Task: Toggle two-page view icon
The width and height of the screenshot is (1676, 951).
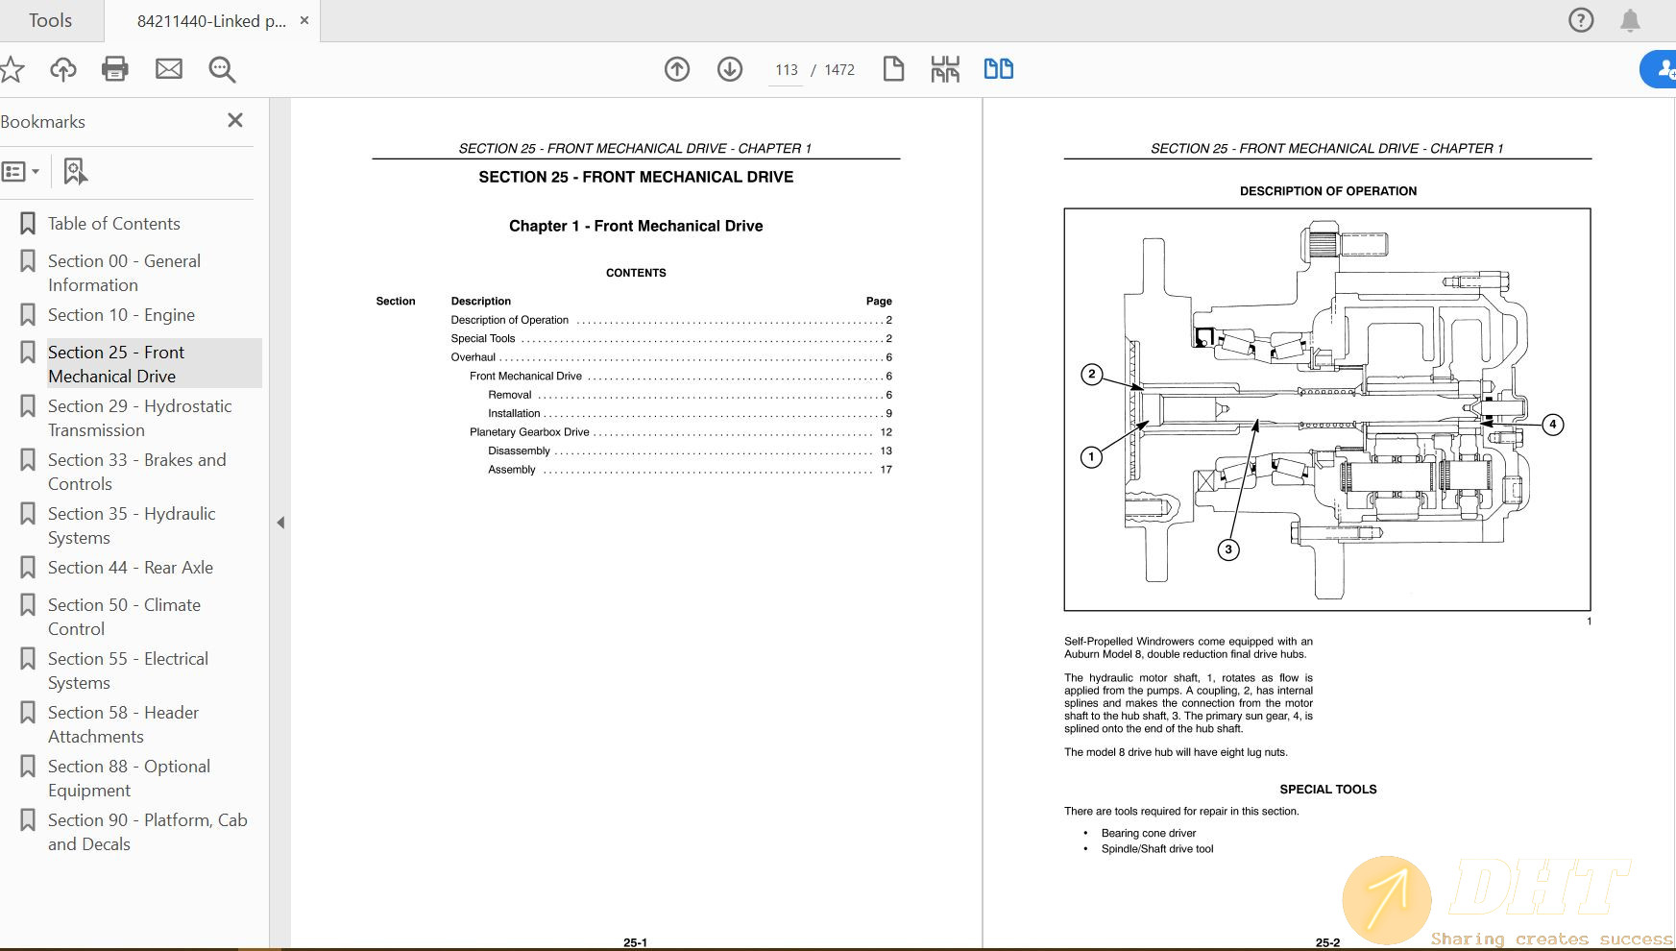Action: click(x=999, y=69)
